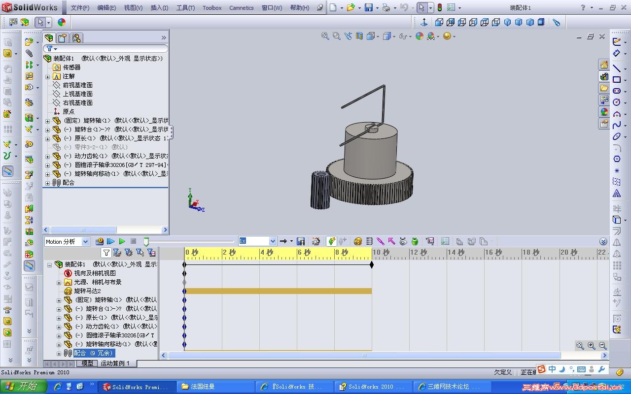
Task: Click the Print icon
Action: pos(386,7)
